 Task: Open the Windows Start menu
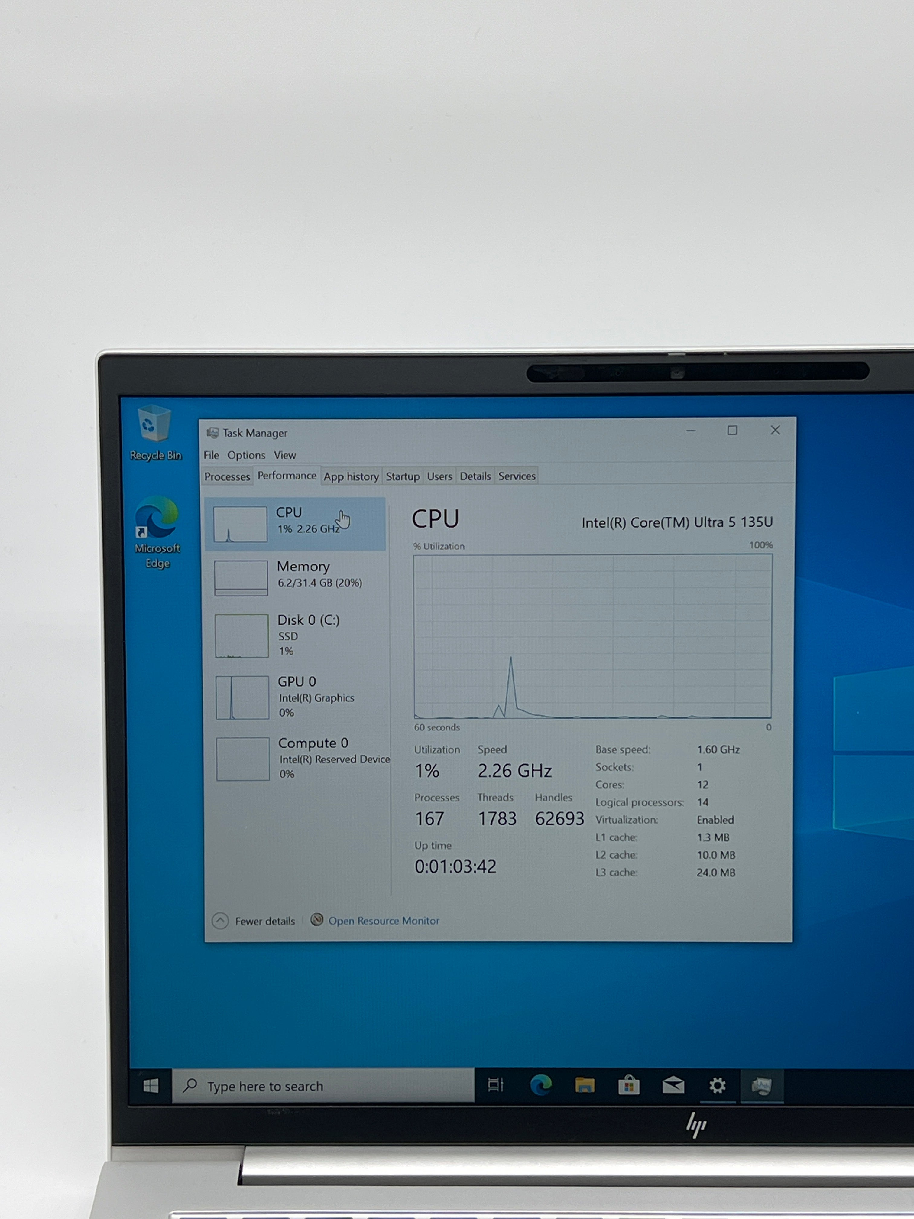[151, 1086]
